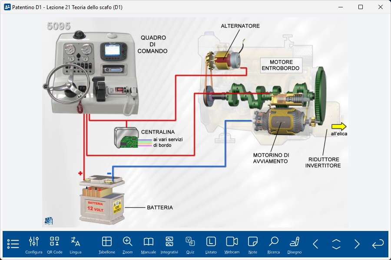Open the Lingua language selector

[76, 244]
